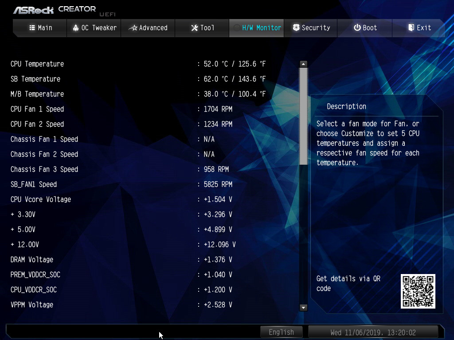The image size is (454, 340).
Task: Click the Tool wrench icon
Action: point(194,28)
